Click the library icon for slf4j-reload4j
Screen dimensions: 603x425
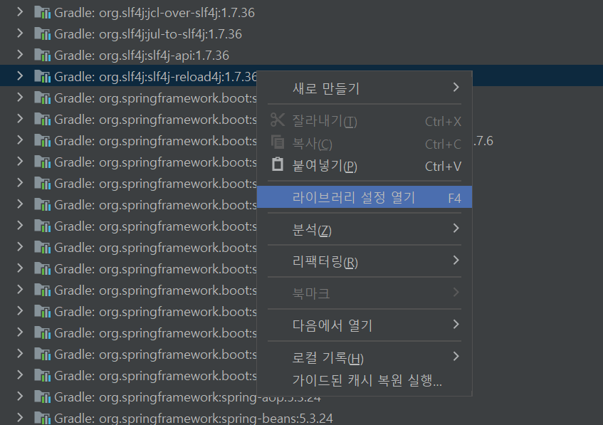[43, 77]
